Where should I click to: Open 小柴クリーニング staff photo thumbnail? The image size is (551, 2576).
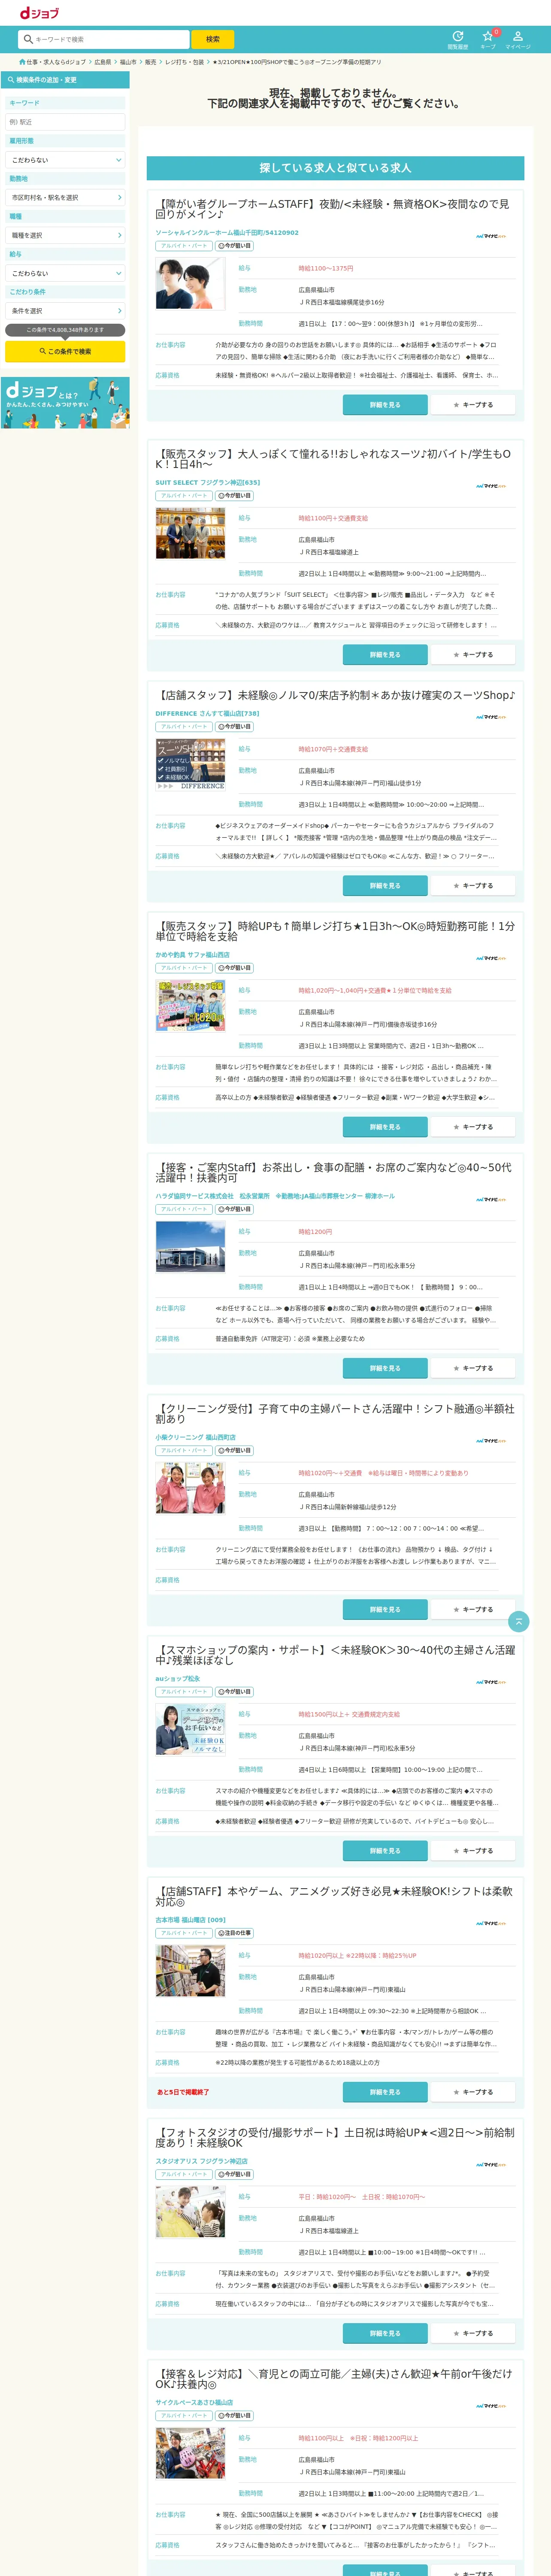190,1488
